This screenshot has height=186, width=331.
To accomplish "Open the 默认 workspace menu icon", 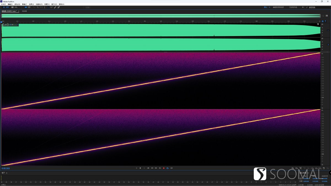I will [x=269, y=7].
